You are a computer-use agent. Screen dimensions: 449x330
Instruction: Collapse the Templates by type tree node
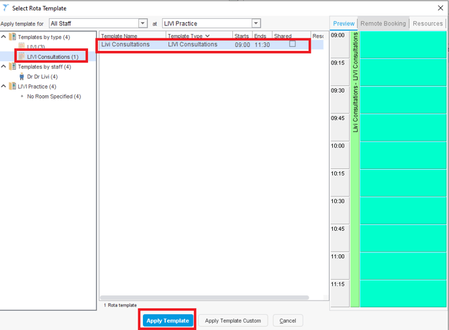[4, 37]
